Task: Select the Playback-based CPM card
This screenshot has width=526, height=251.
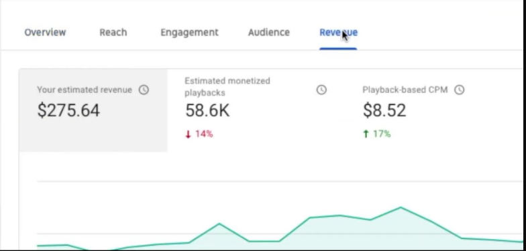Action: pos(434,110)
